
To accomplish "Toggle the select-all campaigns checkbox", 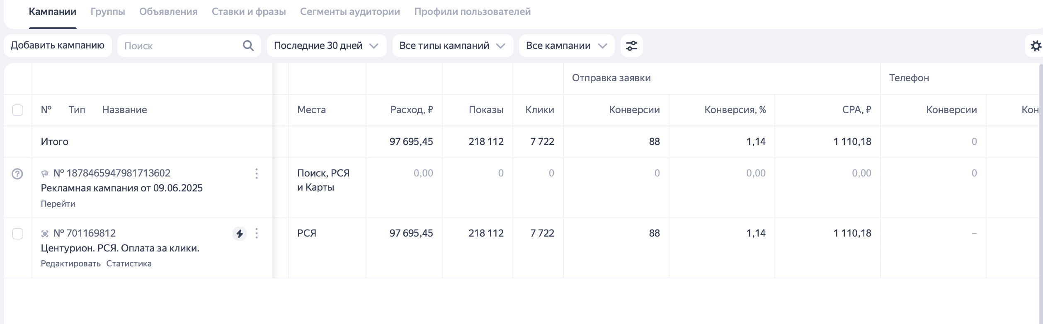I will (x=17, y=110).
